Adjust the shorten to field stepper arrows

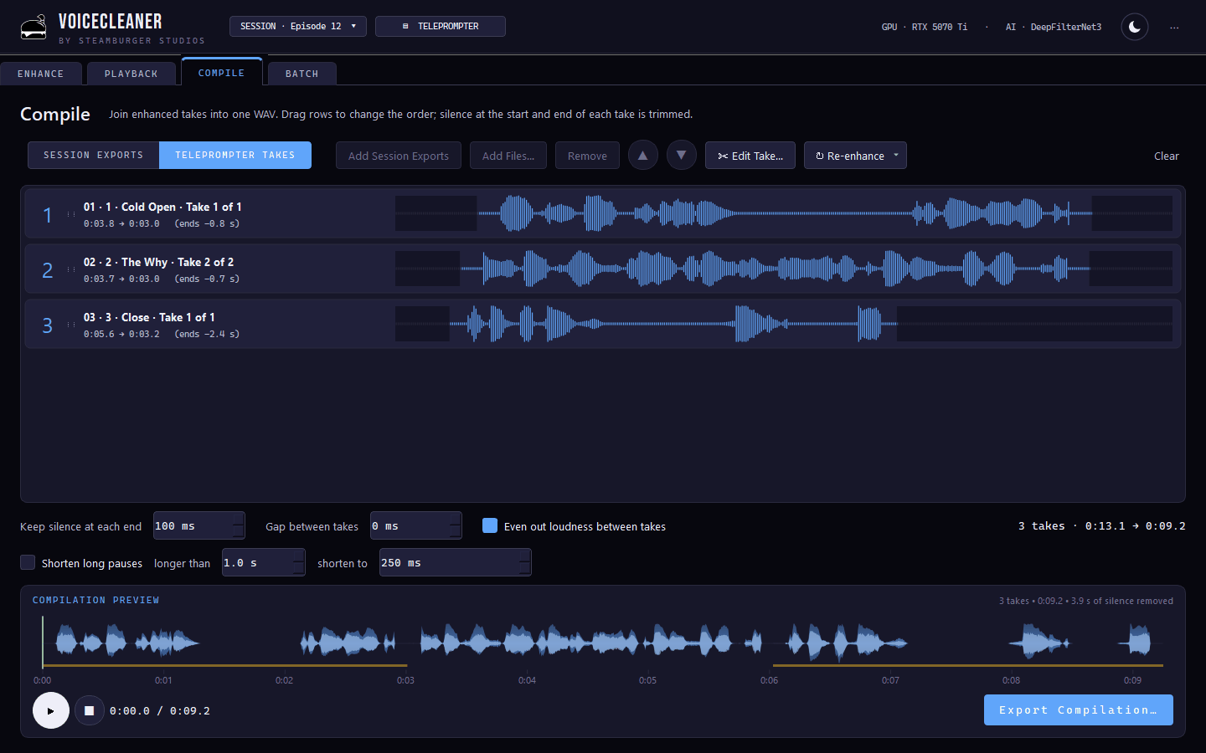(525, 562)
